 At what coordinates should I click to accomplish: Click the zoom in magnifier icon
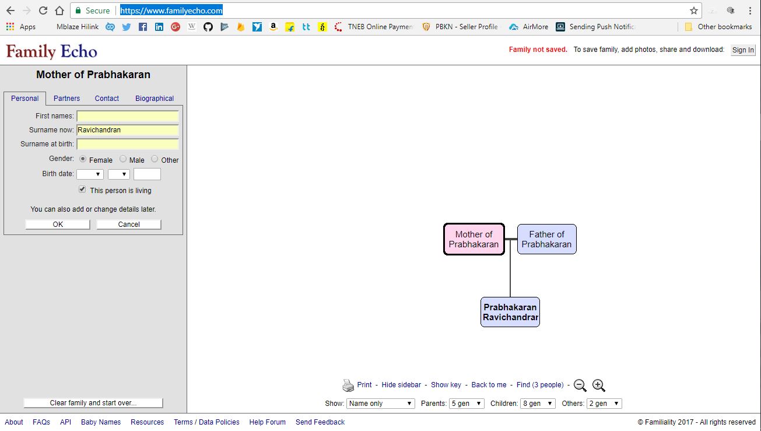click(599, 386)
